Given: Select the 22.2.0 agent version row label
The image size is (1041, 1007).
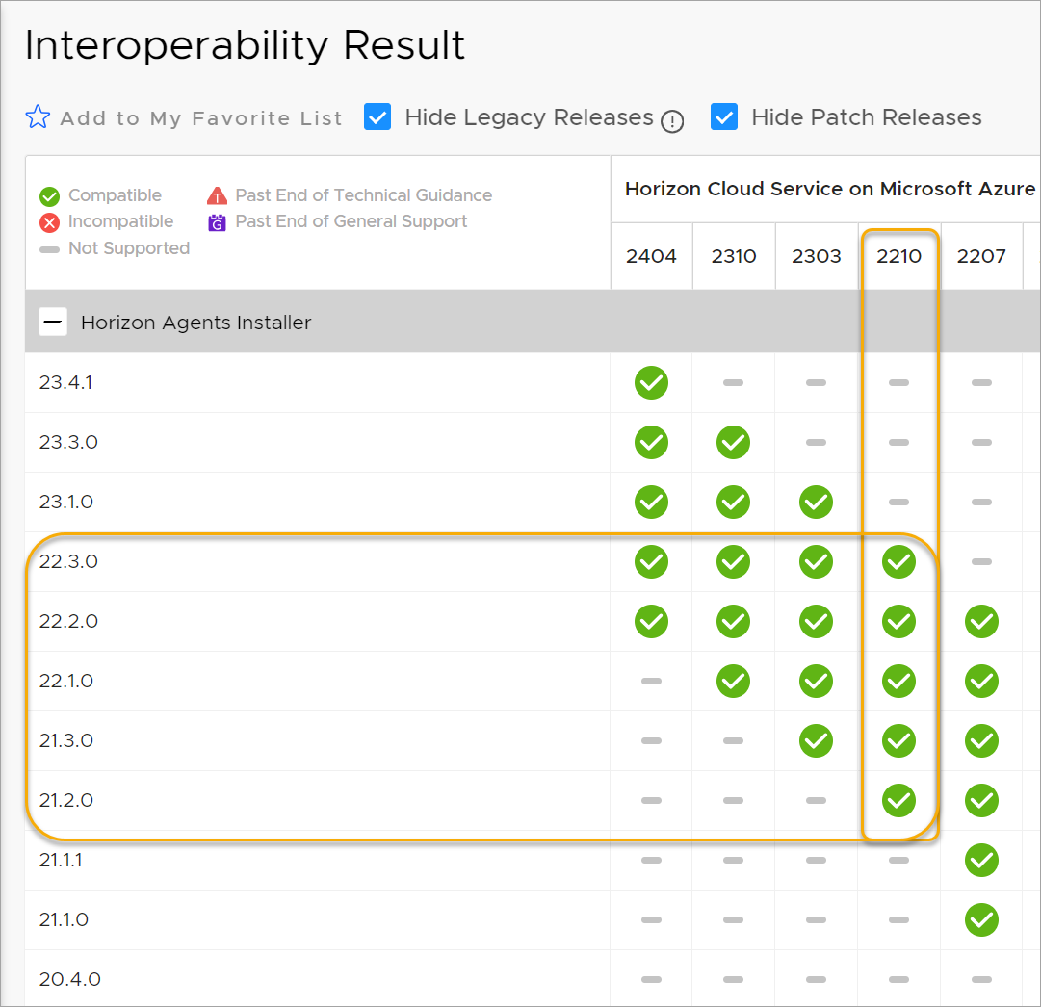Looking at the screenshot, I should pos(68,621).
